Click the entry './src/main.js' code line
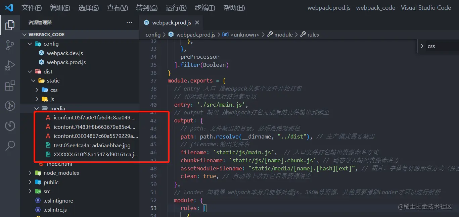 click(211, 105)
